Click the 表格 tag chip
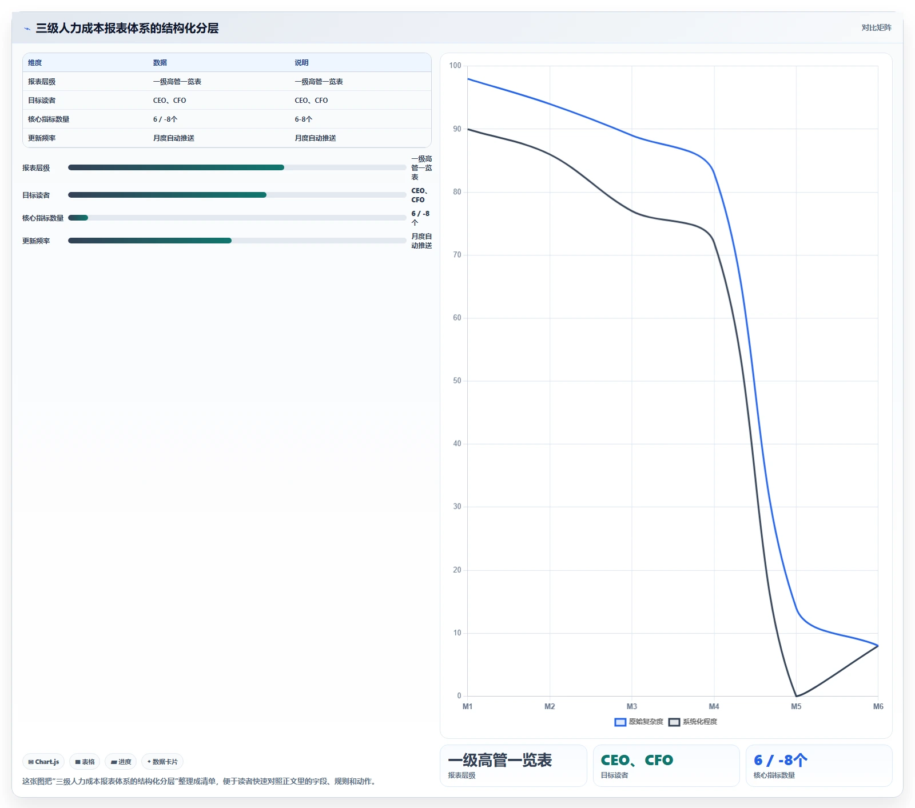The image size is (915, 808). 85,762
